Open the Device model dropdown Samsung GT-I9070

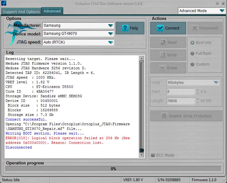(x=78, y=34)
